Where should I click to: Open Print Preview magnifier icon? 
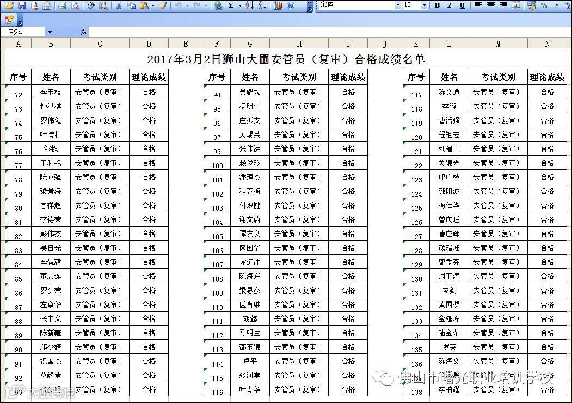(x=75, y=5)
